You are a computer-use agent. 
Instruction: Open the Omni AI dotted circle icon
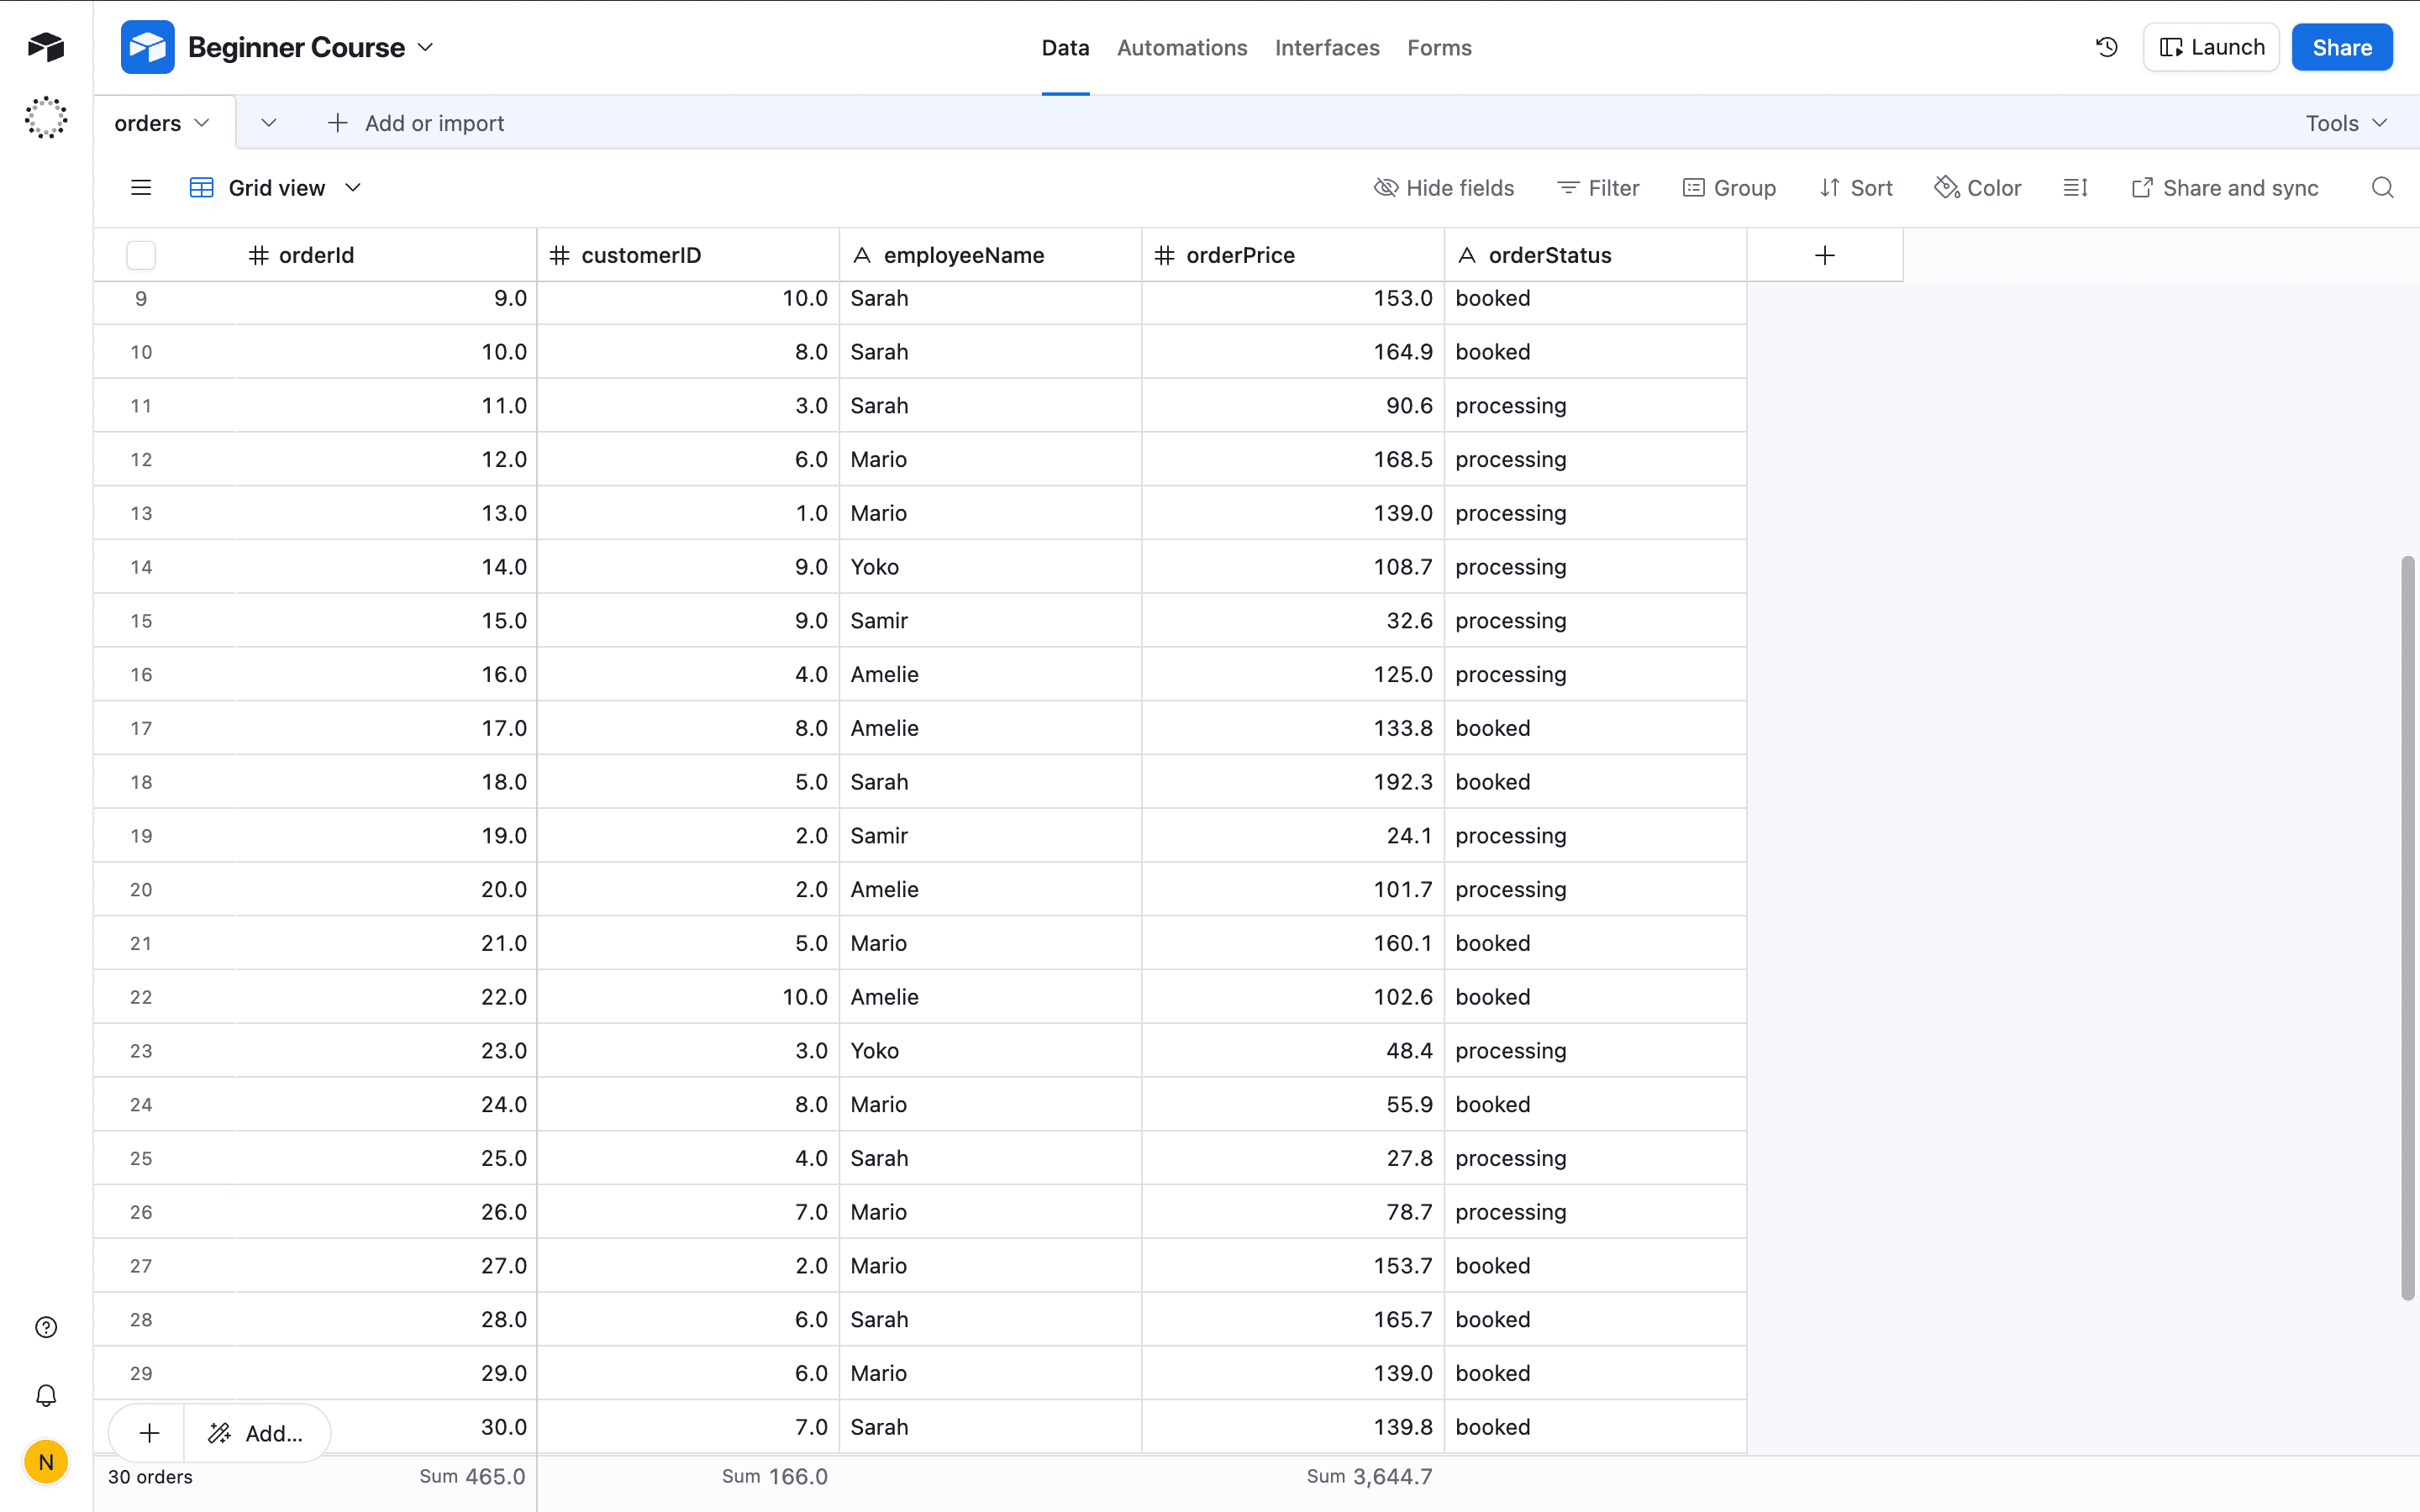click(x=46, y=118)
